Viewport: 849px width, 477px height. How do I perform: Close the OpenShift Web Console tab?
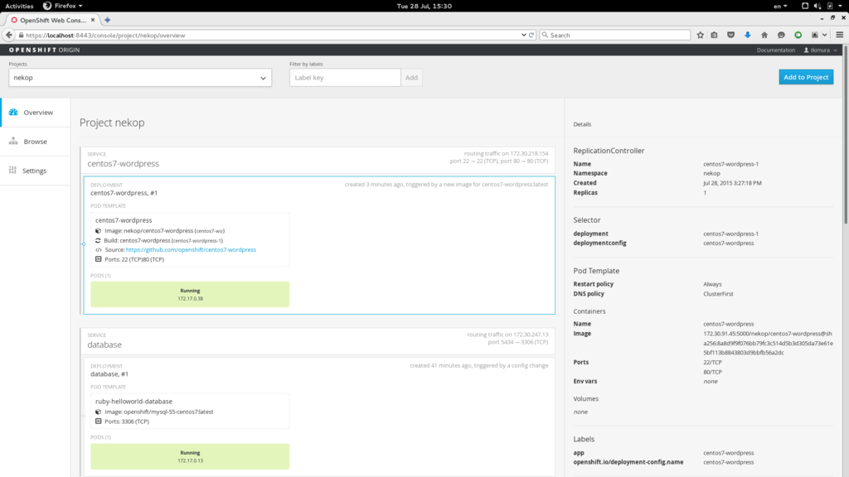point(93,20)
